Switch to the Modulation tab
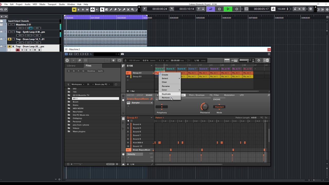Screen dimensions: 329x185 229,95
